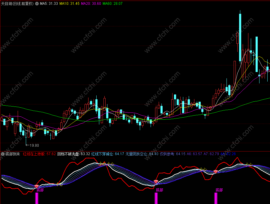270x204 pixels.
Task: Click the 天目湖(日线.前复权) chart title
Action: click(x=17, y=3)
